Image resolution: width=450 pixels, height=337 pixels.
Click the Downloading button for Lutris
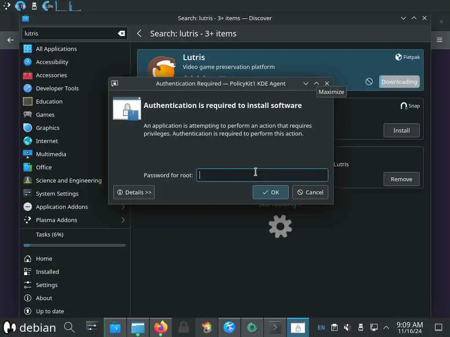(399, 82)
